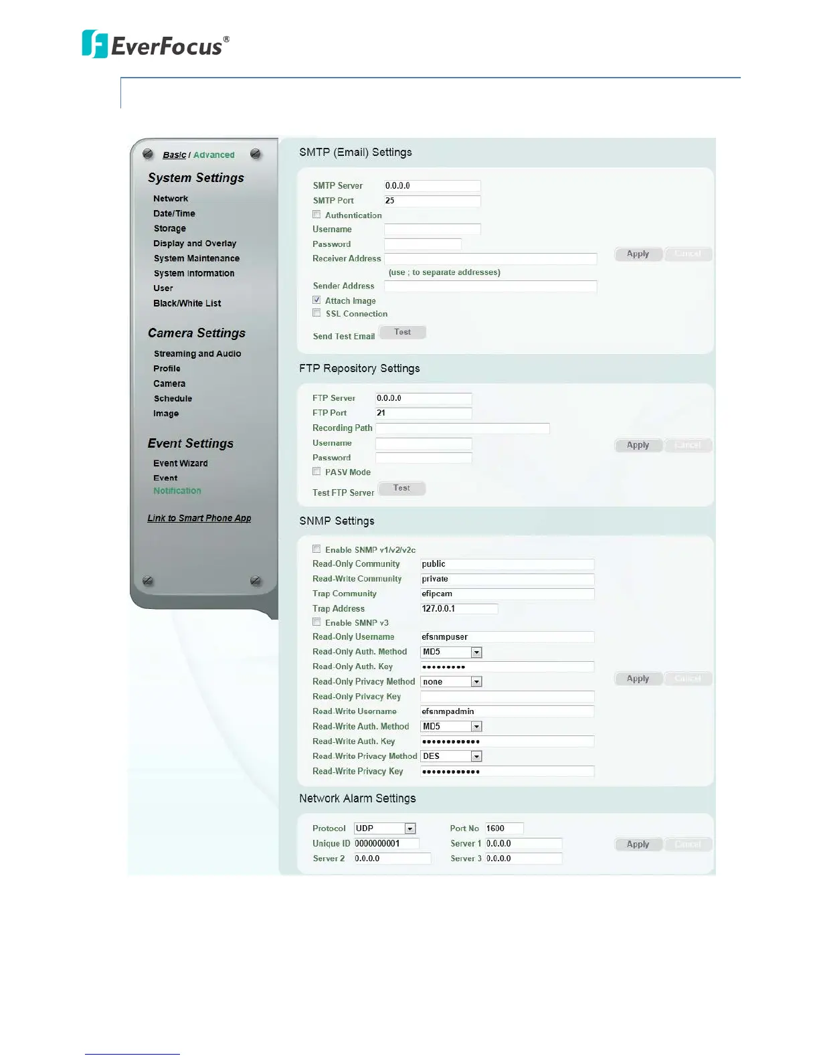The image size is (819, 1060).
Task: Open the Network Alarm Protocol dropdown
Action: (385, 828)
